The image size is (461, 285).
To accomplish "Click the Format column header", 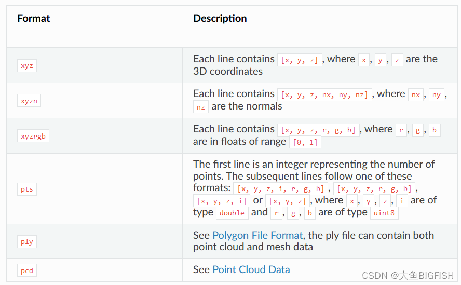I will coord(34,19).
